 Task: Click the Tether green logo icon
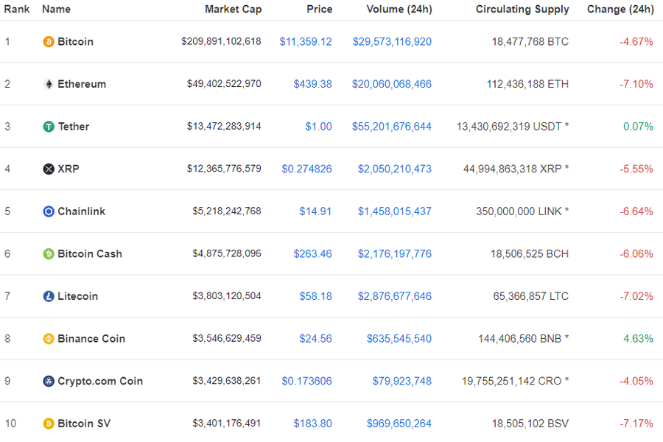pos(49,127)
